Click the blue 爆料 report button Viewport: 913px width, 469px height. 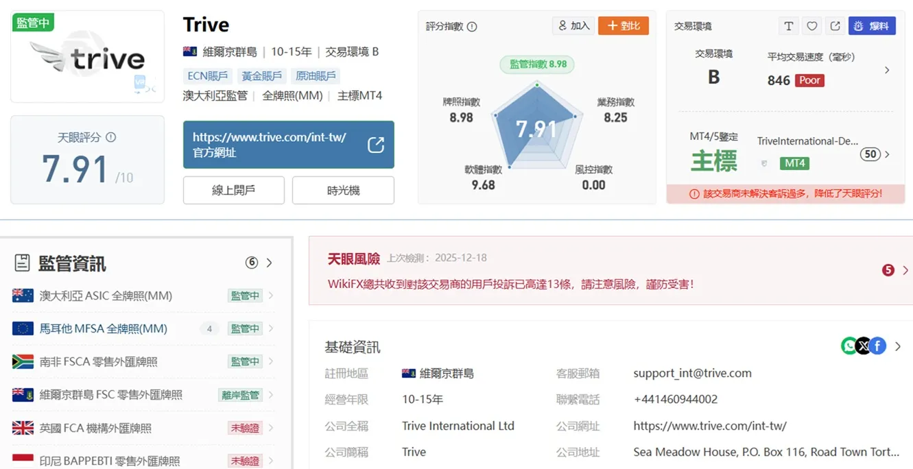[x=872, y=26]
